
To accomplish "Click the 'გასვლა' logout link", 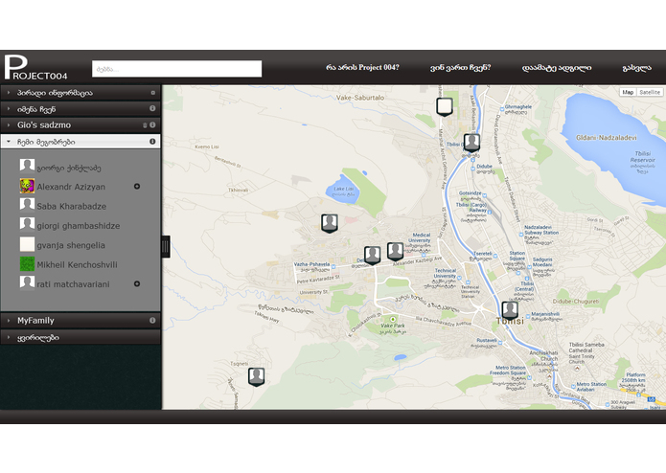I will (636, 68).
